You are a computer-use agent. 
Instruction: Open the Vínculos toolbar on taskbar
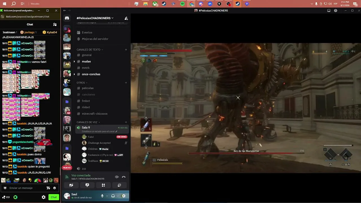pos(35,4)
